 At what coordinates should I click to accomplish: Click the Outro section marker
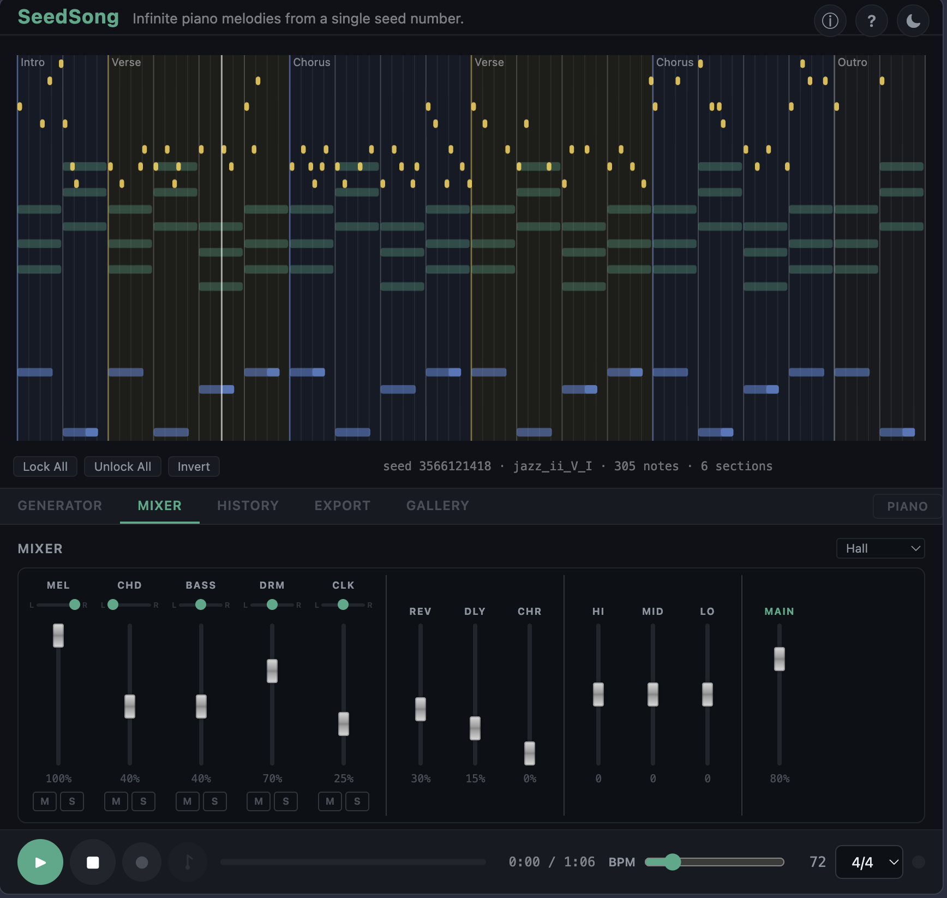click(x=852, y=62)
